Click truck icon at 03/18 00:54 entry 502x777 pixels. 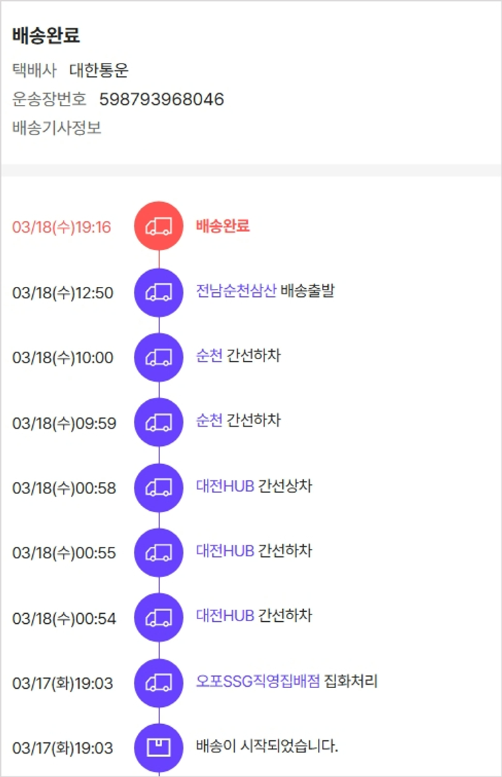[159, 618]
